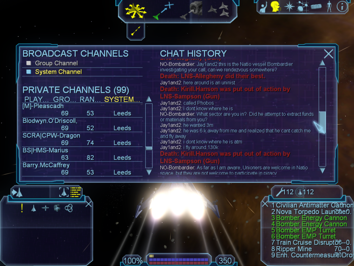Toggle weapon 1 Civilian Antimatter Cannon
Screen dimensions: 354x266
(x=312, y=205)
